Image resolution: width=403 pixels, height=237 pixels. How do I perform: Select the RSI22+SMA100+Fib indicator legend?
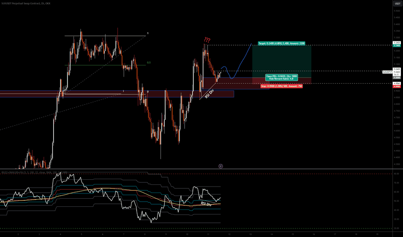(34, 172)
